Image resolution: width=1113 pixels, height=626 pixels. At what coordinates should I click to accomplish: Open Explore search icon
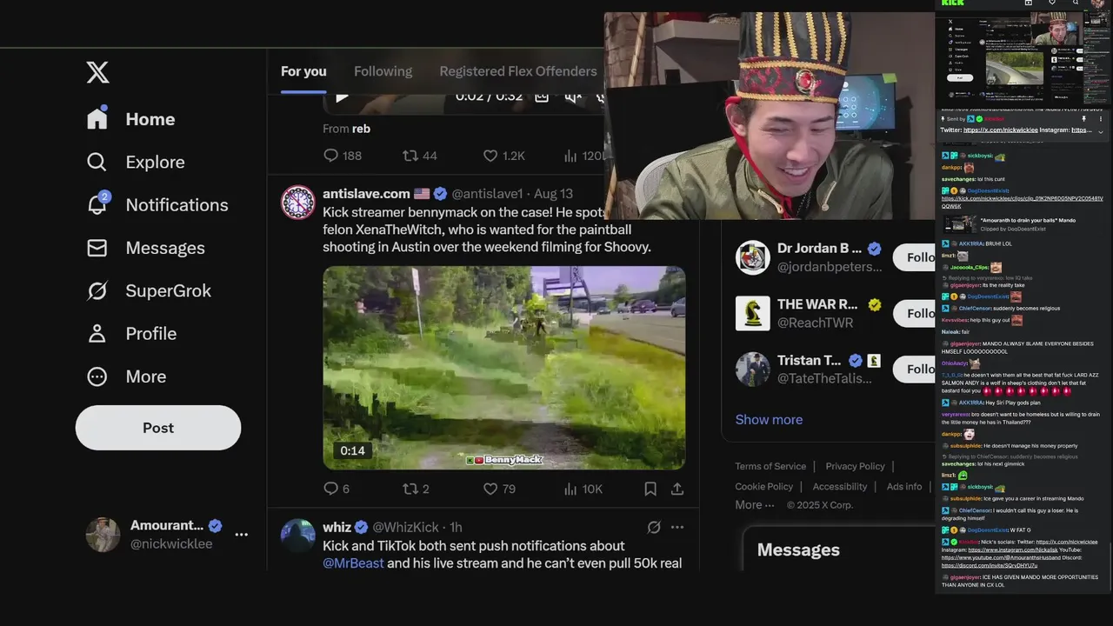tap(97, 162)
